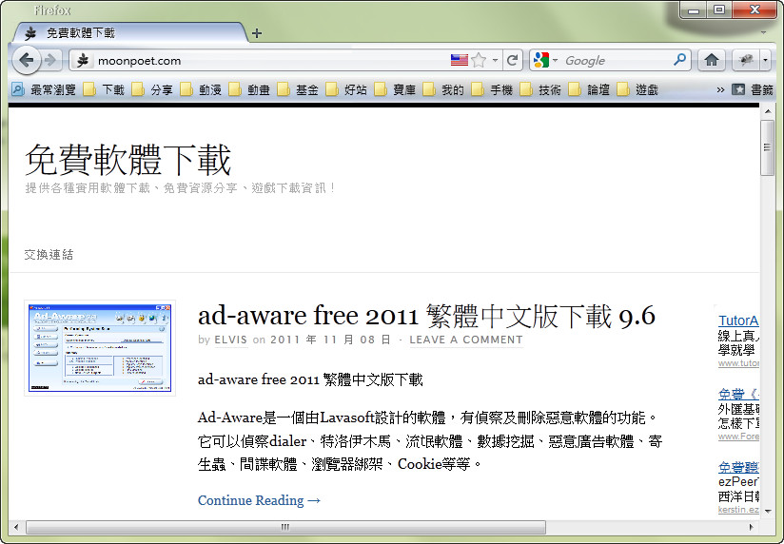Open the 下載 bookmark folder
This screenshot has width=784, height=544.
point(104,89)
